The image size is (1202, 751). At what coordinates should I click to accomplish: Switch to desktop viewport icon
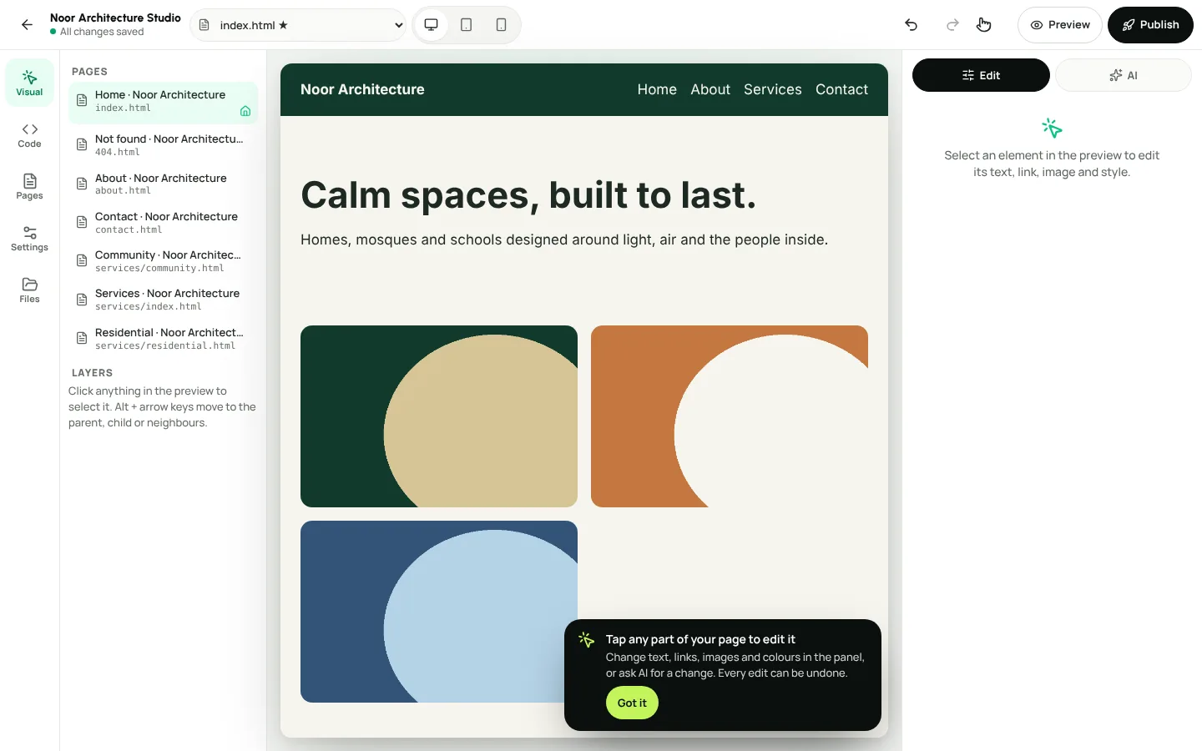click(432, 25)
